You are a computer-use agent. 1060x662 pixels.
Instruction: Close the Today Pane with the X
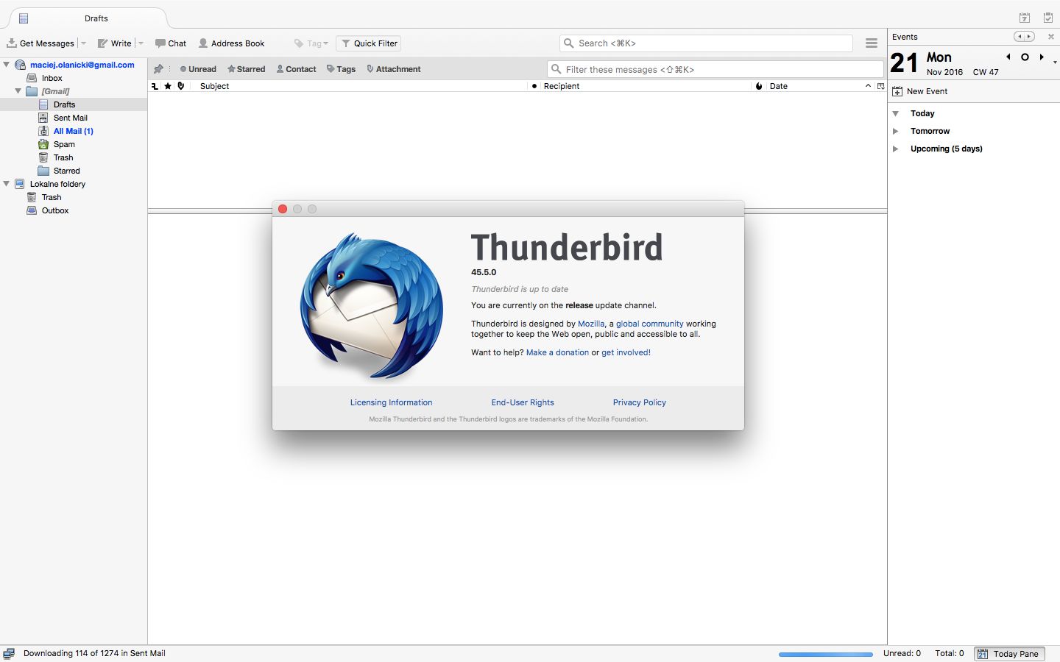click(1051, 37)
